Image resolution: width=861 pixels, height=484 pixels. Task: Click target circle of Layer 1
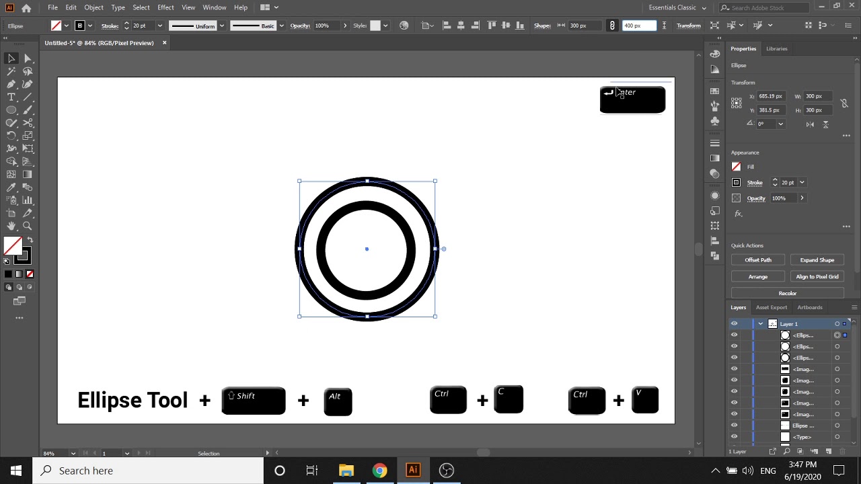(x=837, y=324)
